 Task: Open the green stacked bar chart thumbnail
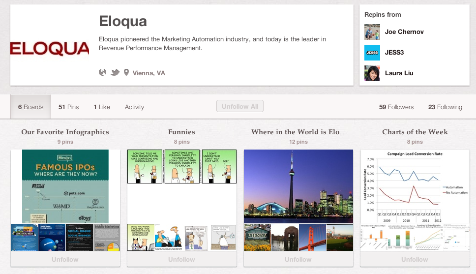coord(401,238)
